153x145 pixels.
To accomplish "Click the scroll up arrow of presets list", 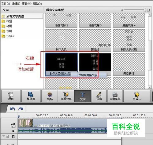I will tap(150, 15).
